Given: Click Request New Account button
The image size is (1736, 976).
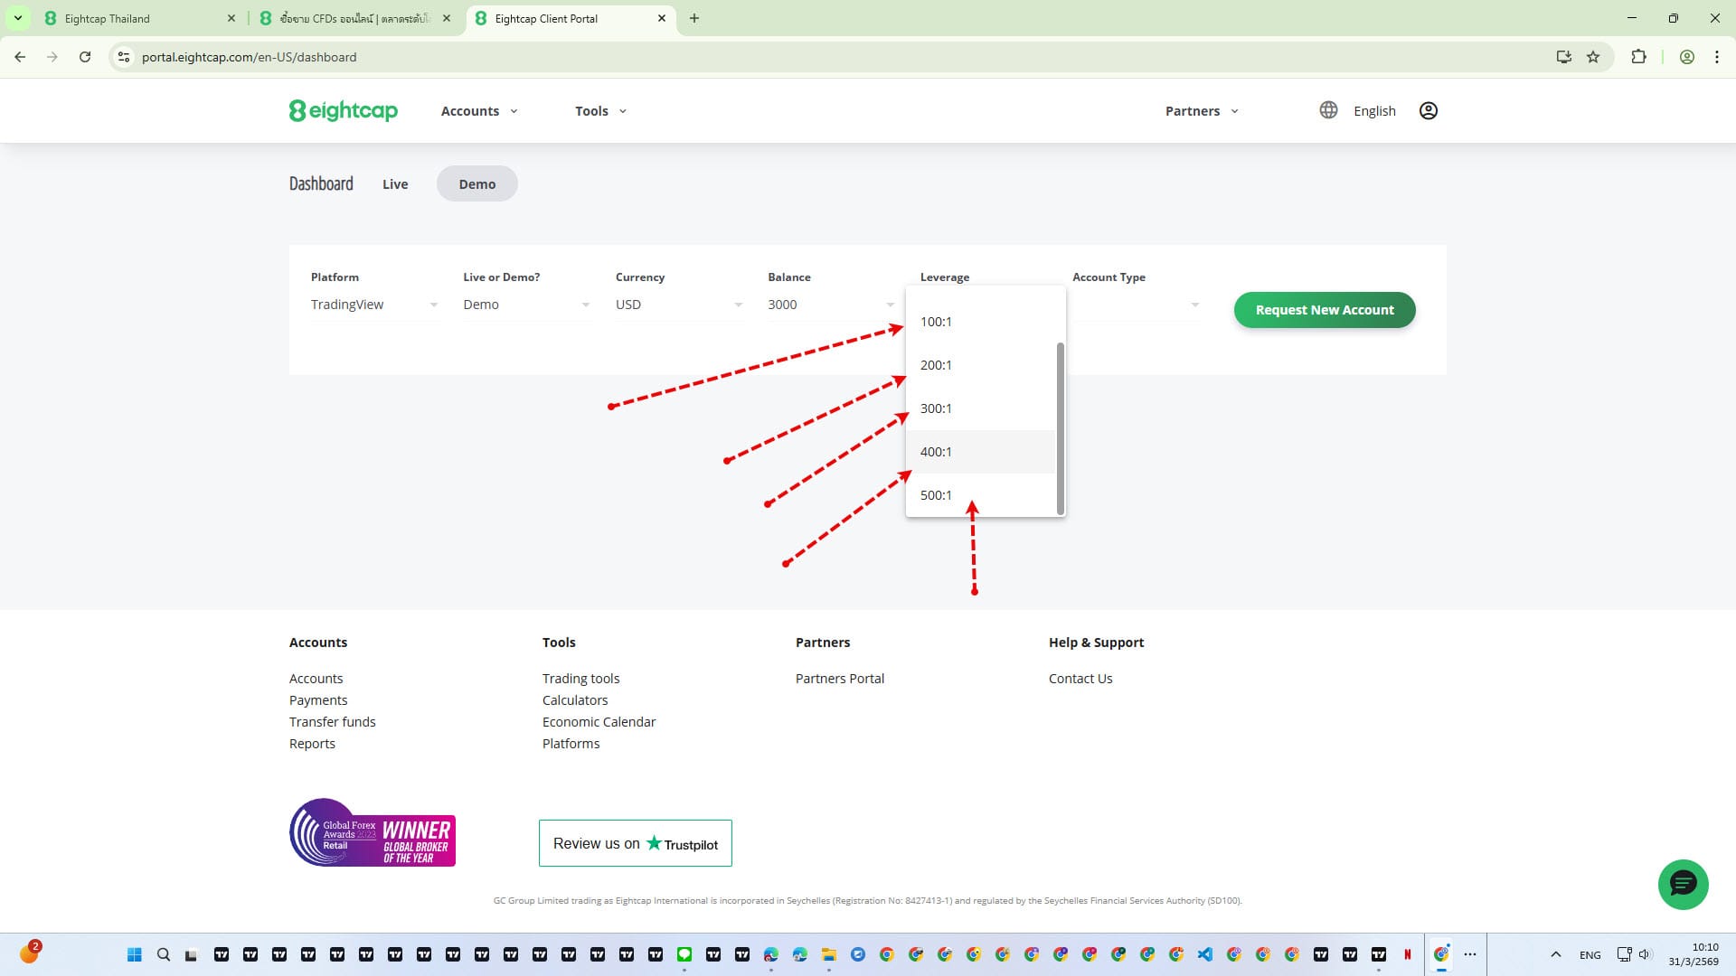Looking at the screenshot, I should pos(1324,310).
